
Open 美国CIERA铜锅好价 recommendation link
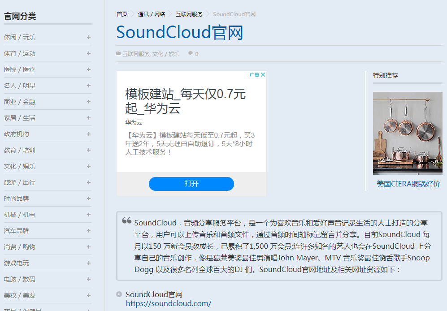click(x=408, y=184)
